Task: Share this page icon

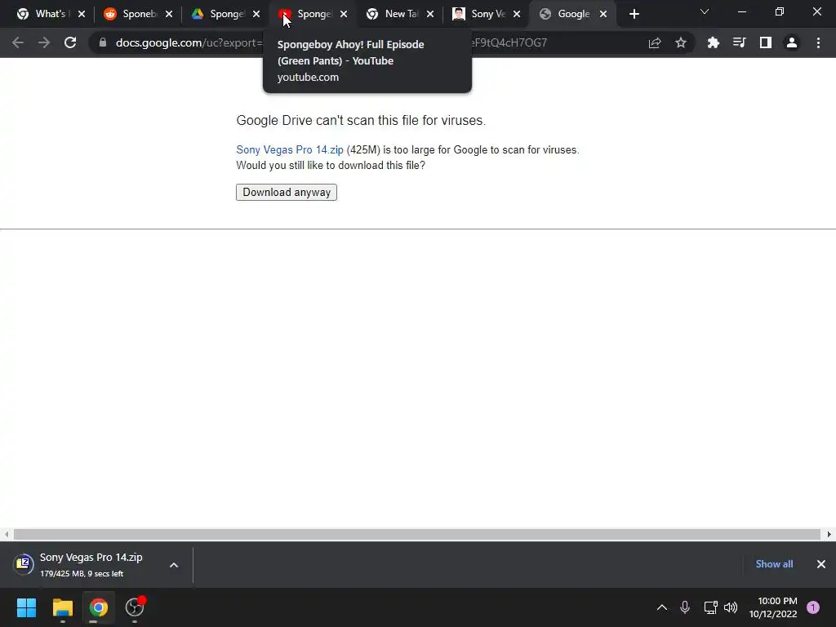Action: (655, 42)
